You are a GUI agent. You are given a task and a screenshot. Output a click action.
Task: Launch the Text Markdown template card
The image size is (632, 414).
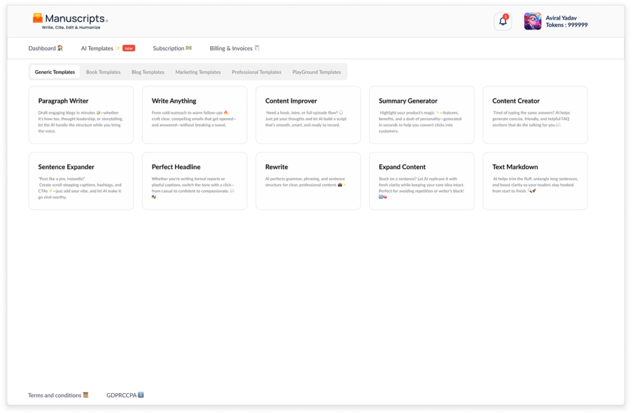tap(535, 181)
